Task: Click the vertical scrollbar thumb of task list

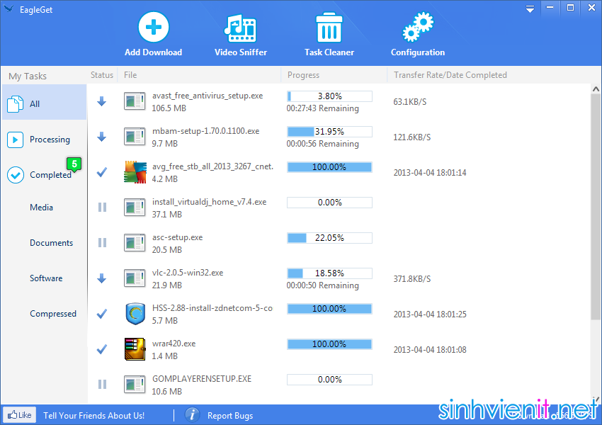Action: point(596,208)
